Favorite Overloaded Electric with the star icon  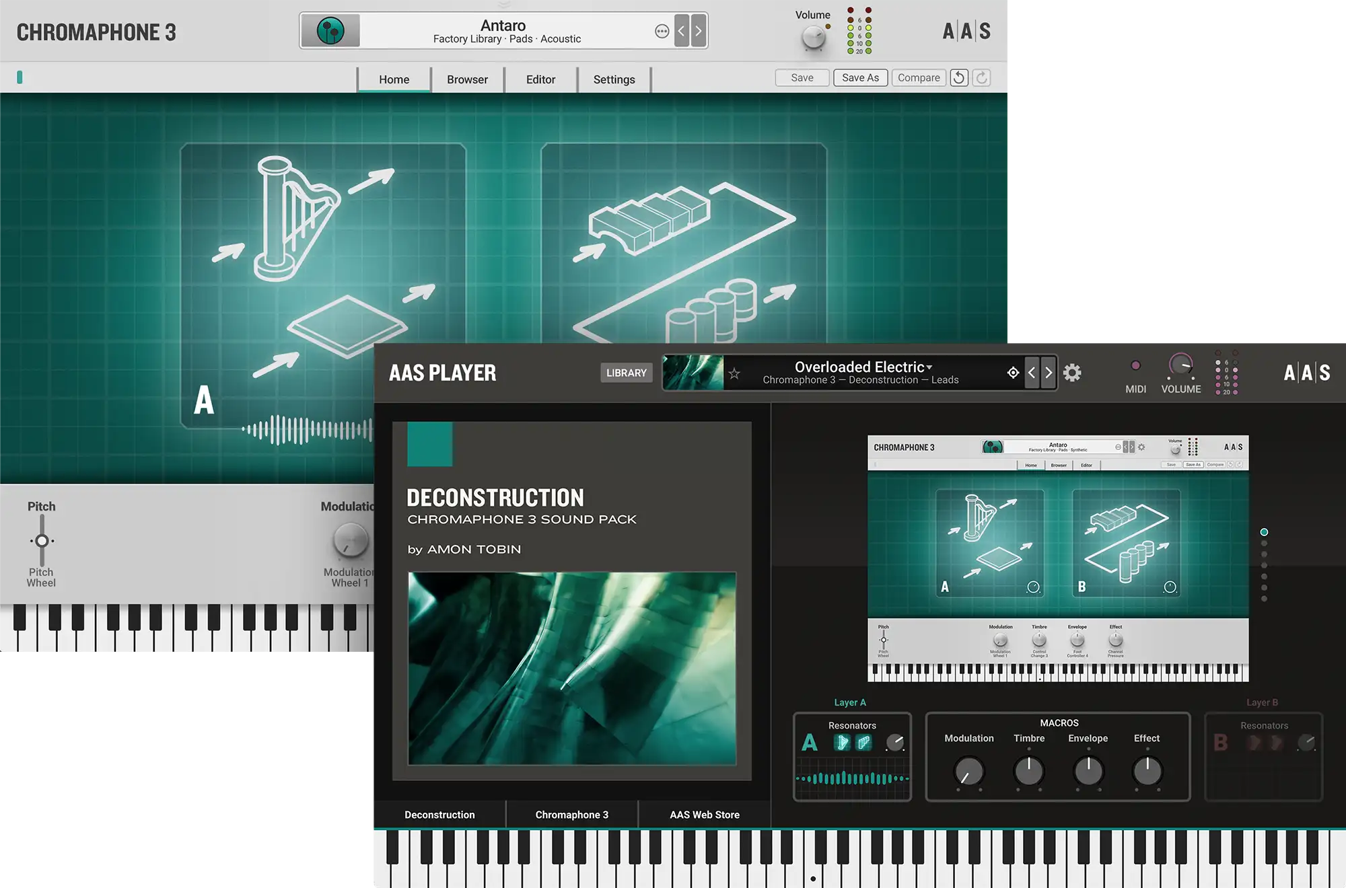point(734,373)
